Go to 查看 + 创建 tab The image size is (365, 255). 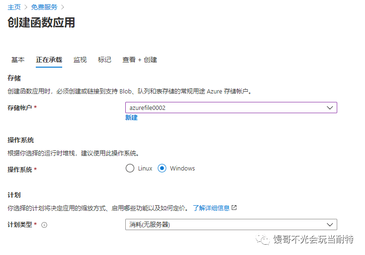click(x=140, y=60)
